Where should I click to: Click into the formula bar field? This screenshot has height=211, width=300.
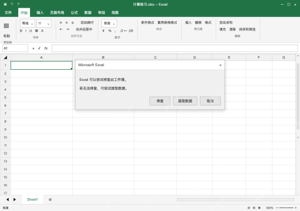tap(175, 48)
